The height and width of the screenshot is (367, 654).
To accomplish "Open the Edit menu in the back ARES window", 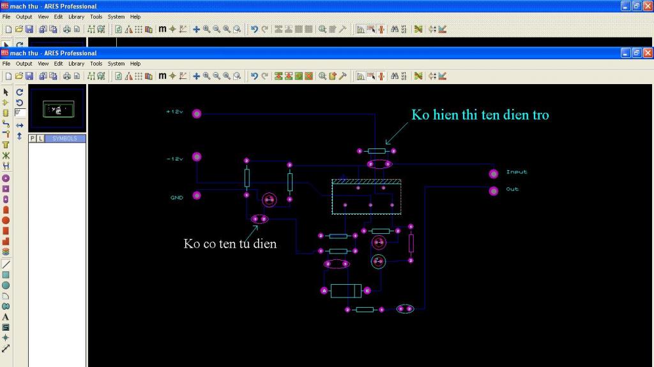I will click(x=58, y=17).
